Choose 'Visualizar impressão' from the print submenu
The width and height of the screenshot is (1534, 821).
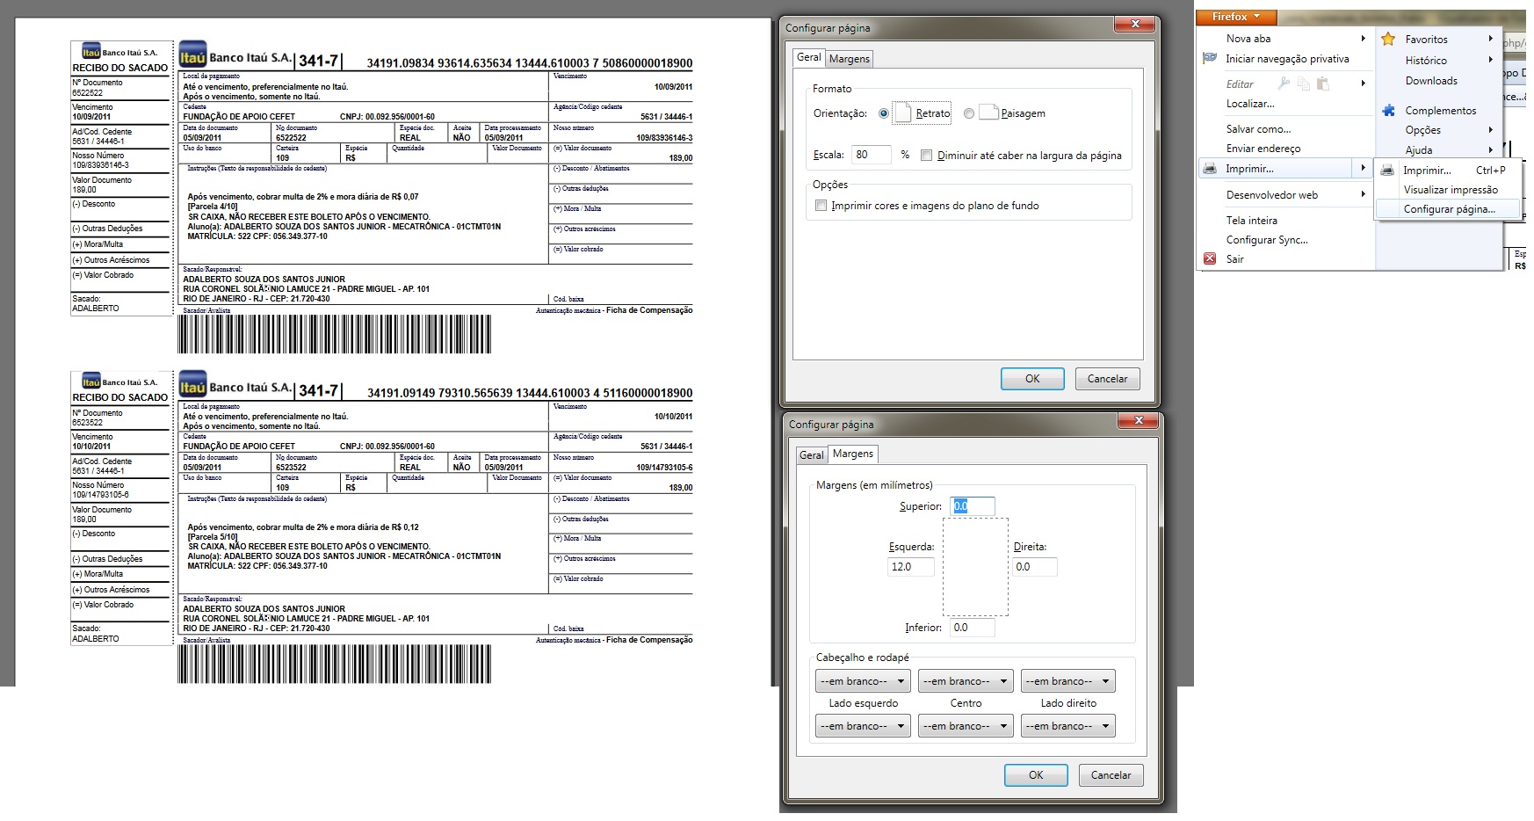click(x=1450, y=190)
